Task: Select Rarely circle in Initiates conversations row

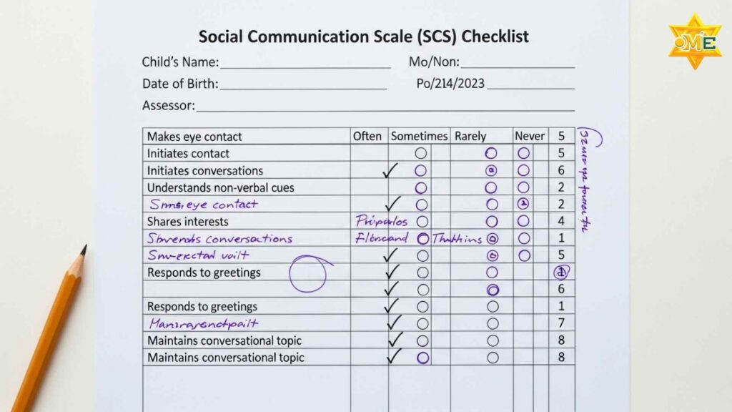Action: point(491,170)
